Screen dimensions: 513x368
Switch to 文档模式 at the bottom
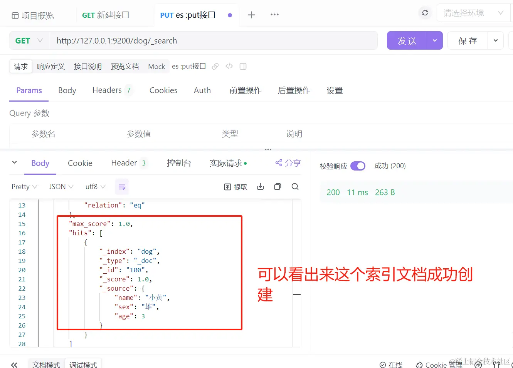(x=46, y=365)
